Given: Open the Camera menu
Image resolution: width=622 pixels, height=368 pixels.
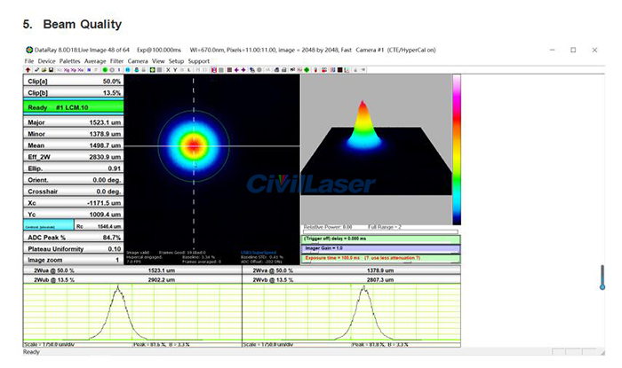Looking at the screenshot, I should (x=137, y=60).
